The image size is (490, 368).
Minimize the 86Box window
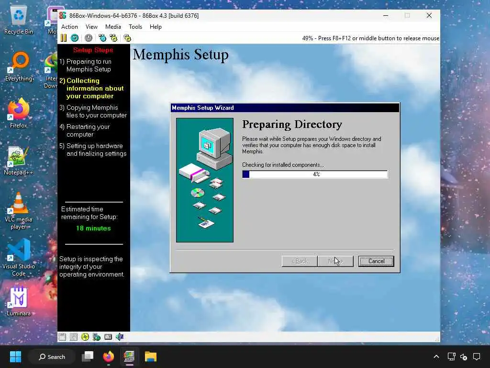[x=386, y=15]
